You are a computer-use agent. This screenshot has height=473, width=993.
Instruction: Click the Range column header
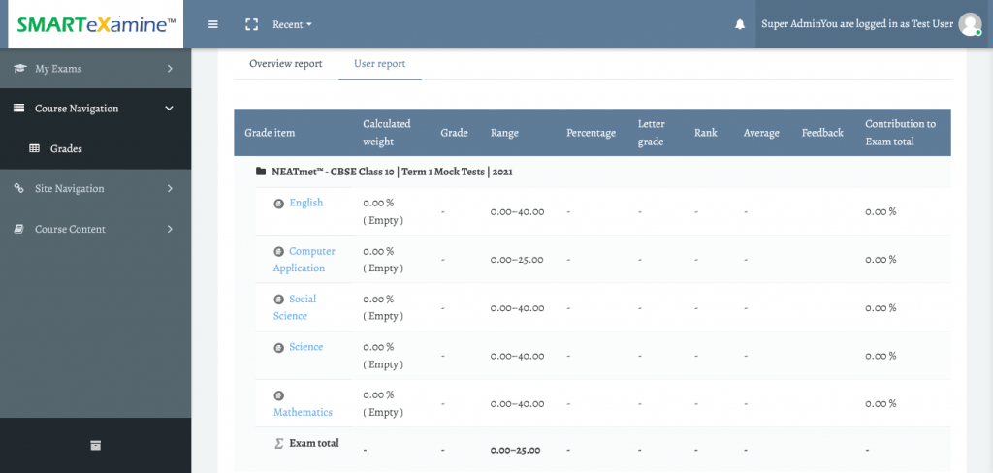[504, 133]
